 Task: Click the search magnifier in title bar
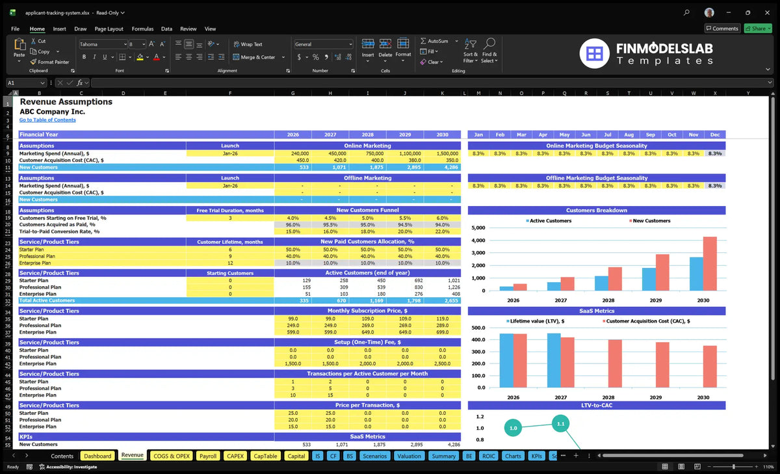pos(687,12)
